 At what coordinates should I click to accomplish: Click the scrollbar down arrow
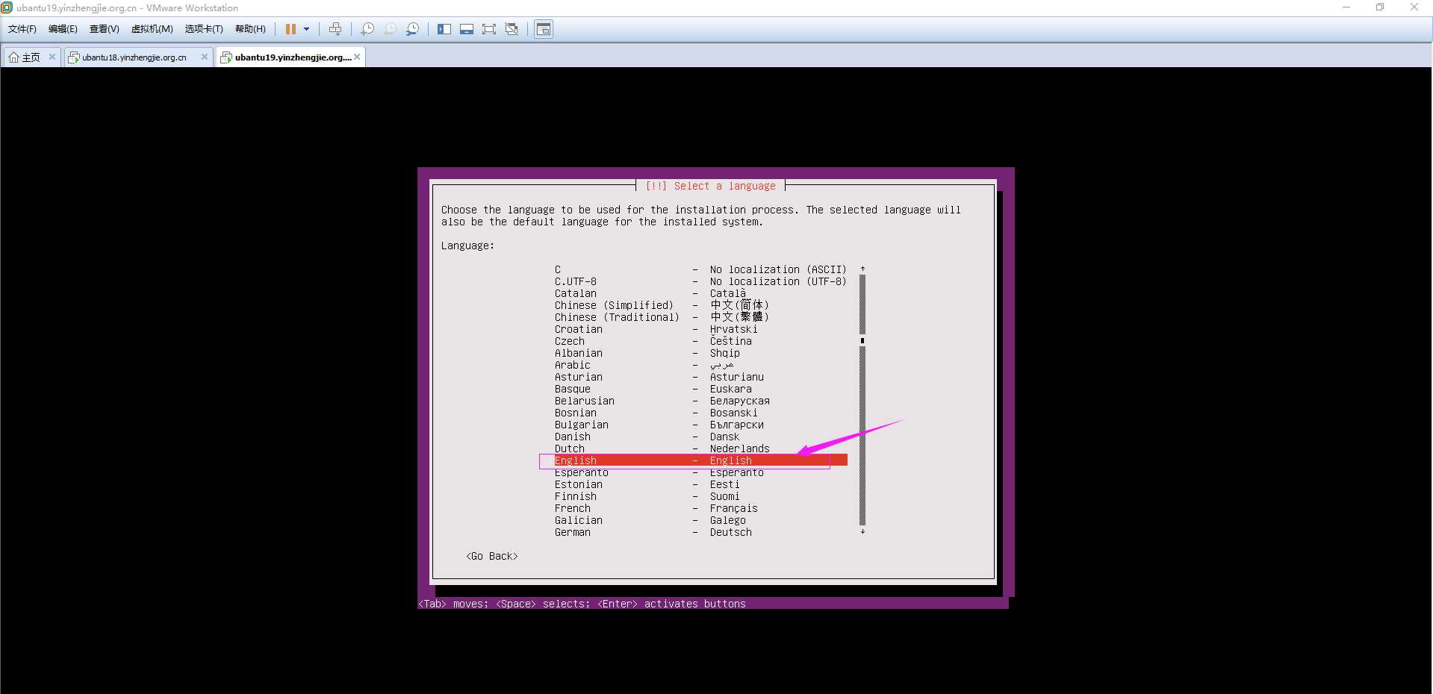pos(862,531)
